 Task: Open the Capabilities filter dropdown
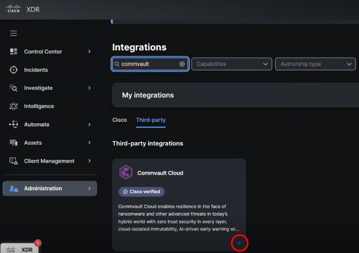pyautogui.click(x=232, y=64)
